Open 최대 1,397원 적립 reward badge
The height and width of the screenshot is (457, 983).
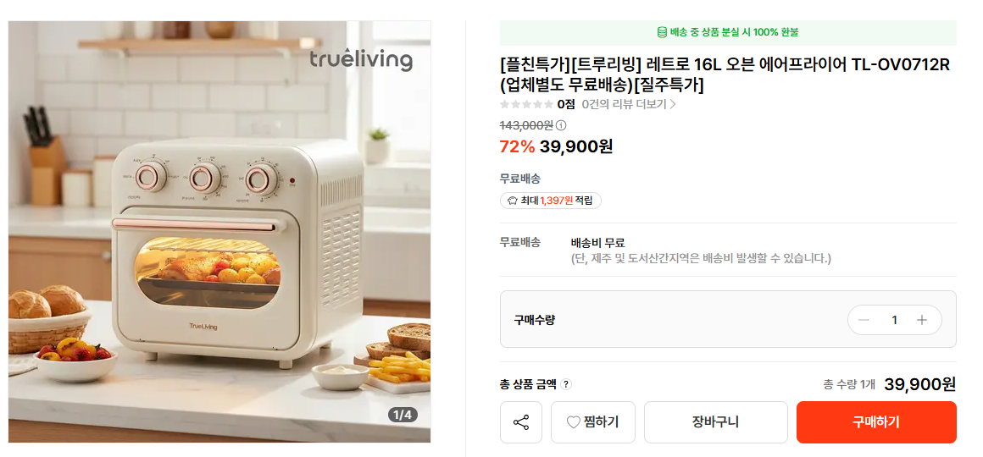coord(551,201)
